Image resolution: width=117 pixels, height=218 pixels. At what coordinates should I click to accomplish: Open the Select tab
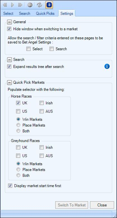tap(8, 14)
